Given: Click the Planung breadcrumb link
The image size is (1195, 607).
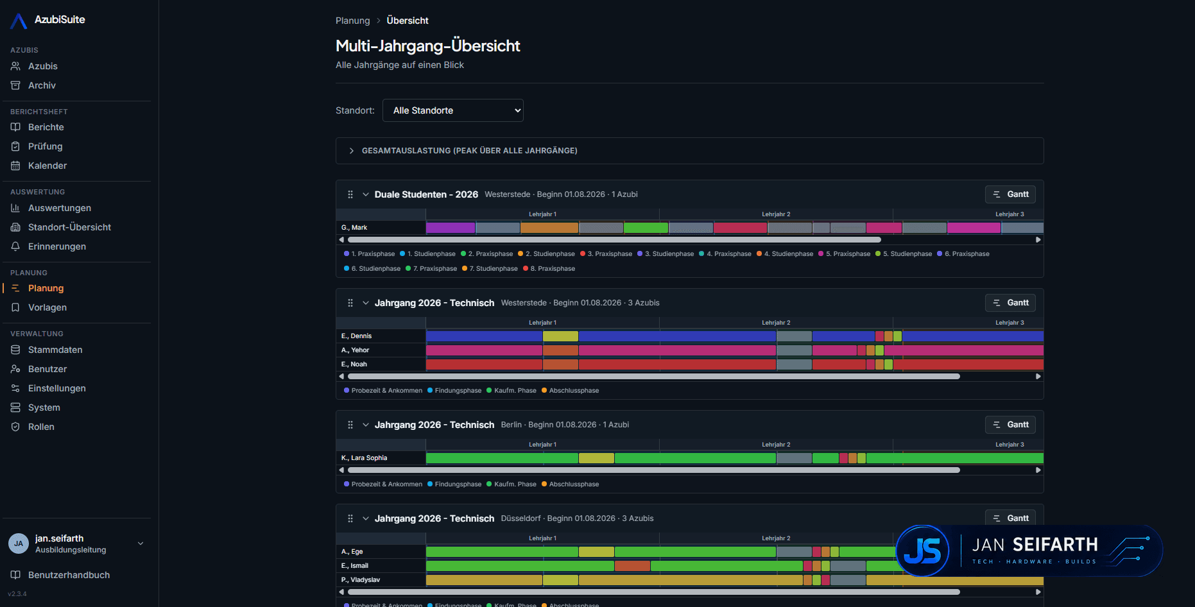Looking at the screenshot, I should point(353,21).
